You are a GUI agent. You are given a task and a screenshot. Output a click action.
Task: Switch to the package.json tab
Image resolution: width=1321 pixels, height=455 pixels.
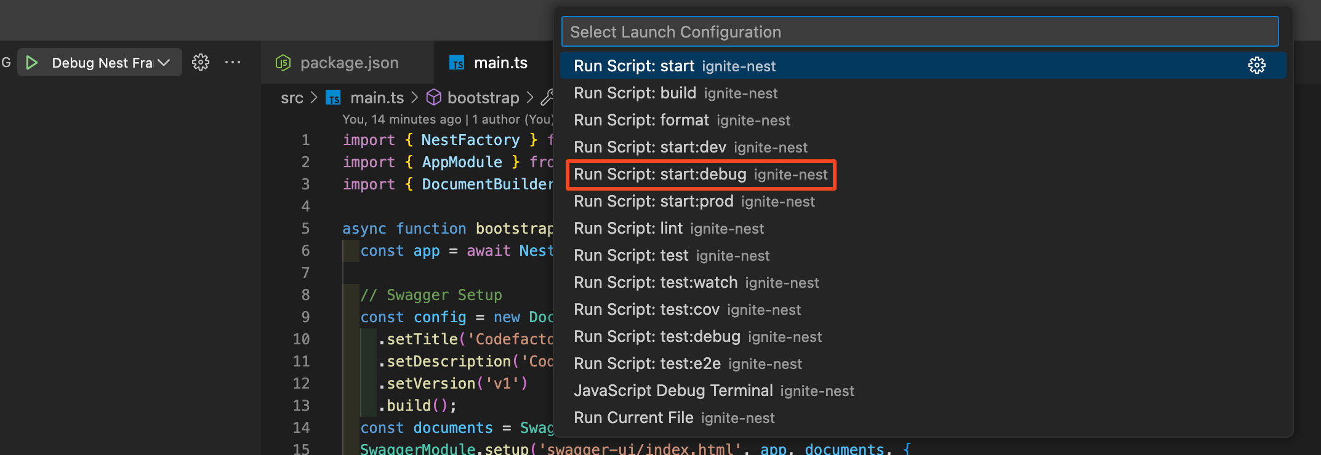point(349,63)
